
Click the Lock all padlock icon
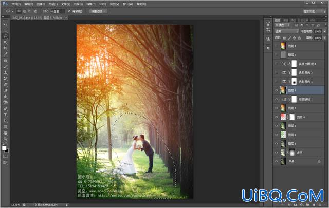299,38
